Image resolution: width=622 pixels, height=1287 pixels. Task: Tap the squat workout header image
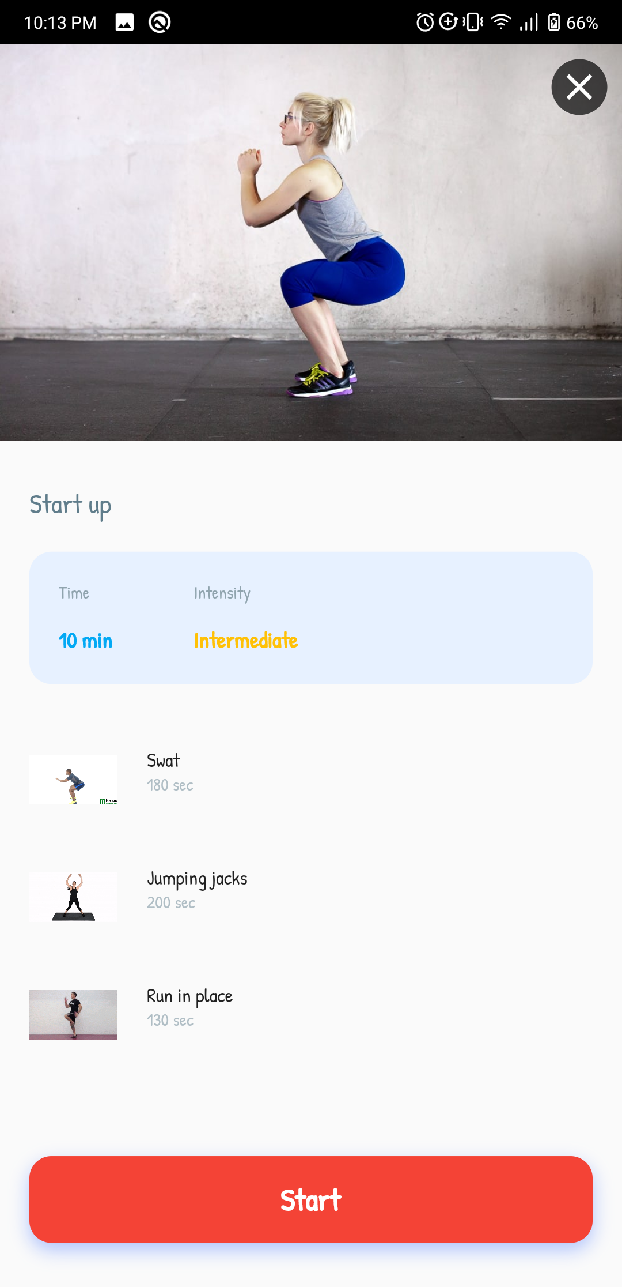coord(311,243)
